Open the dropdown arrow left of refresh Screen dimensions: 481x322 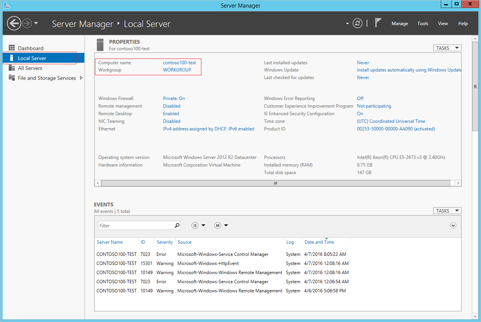347,24
